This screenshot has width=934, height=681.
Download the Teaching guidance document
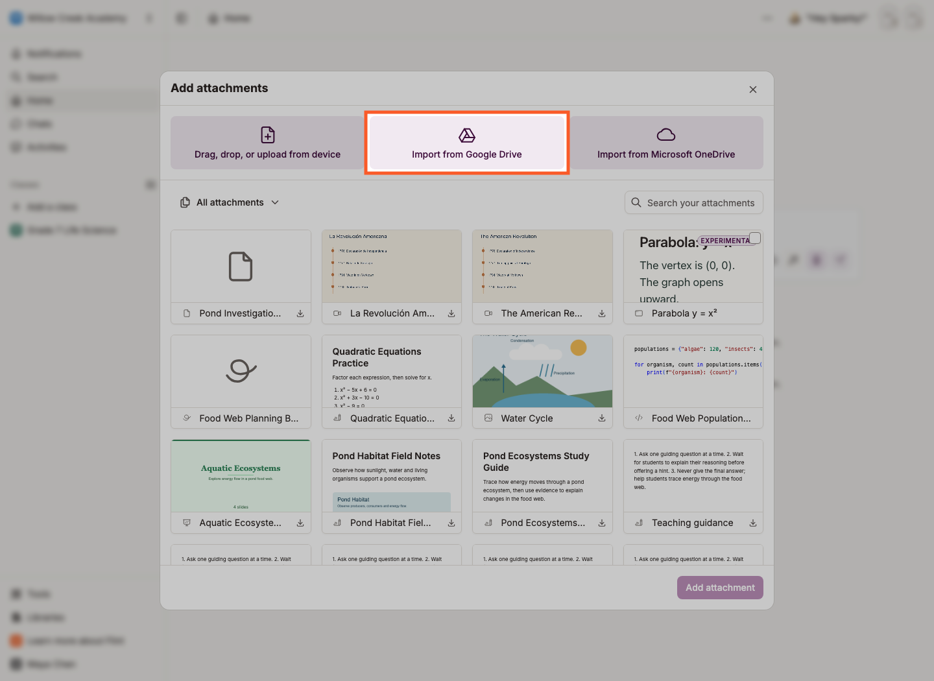(753, 523)
